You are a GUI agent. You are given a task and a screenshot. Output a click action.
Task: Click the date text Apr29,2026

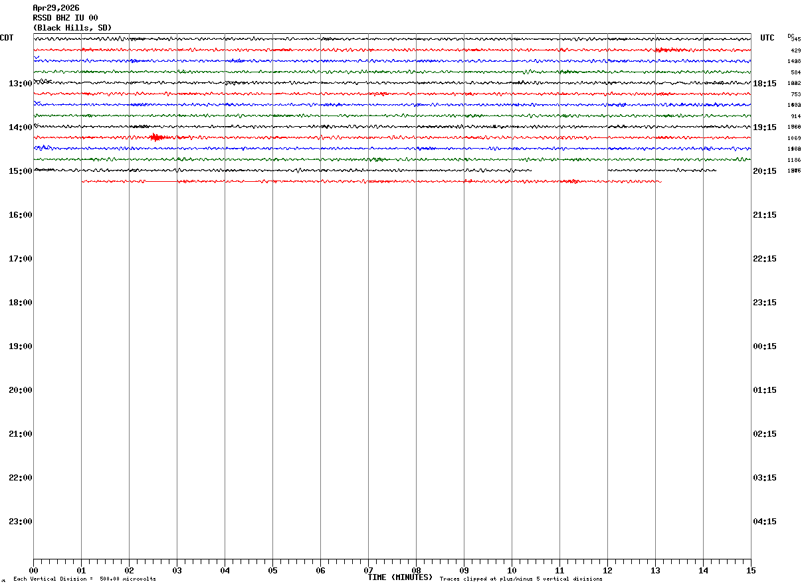coord(56,8)
